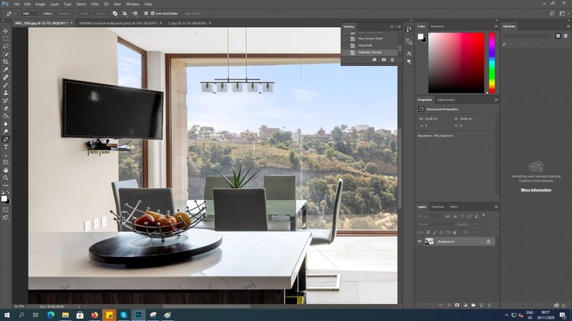Screen dimensions: 572x321
Task: Open the Pen tool preset picker
Action: click(x=11, y=13)
